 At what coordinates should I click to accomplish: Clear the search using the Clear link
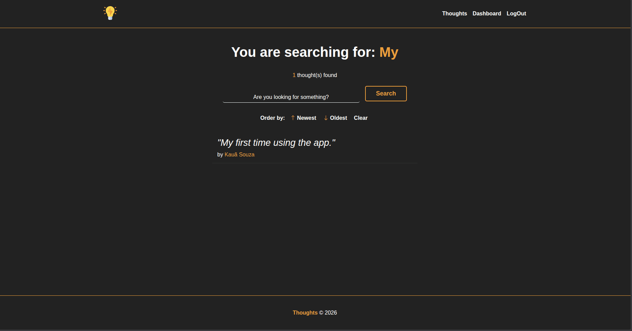click(360, 118)
